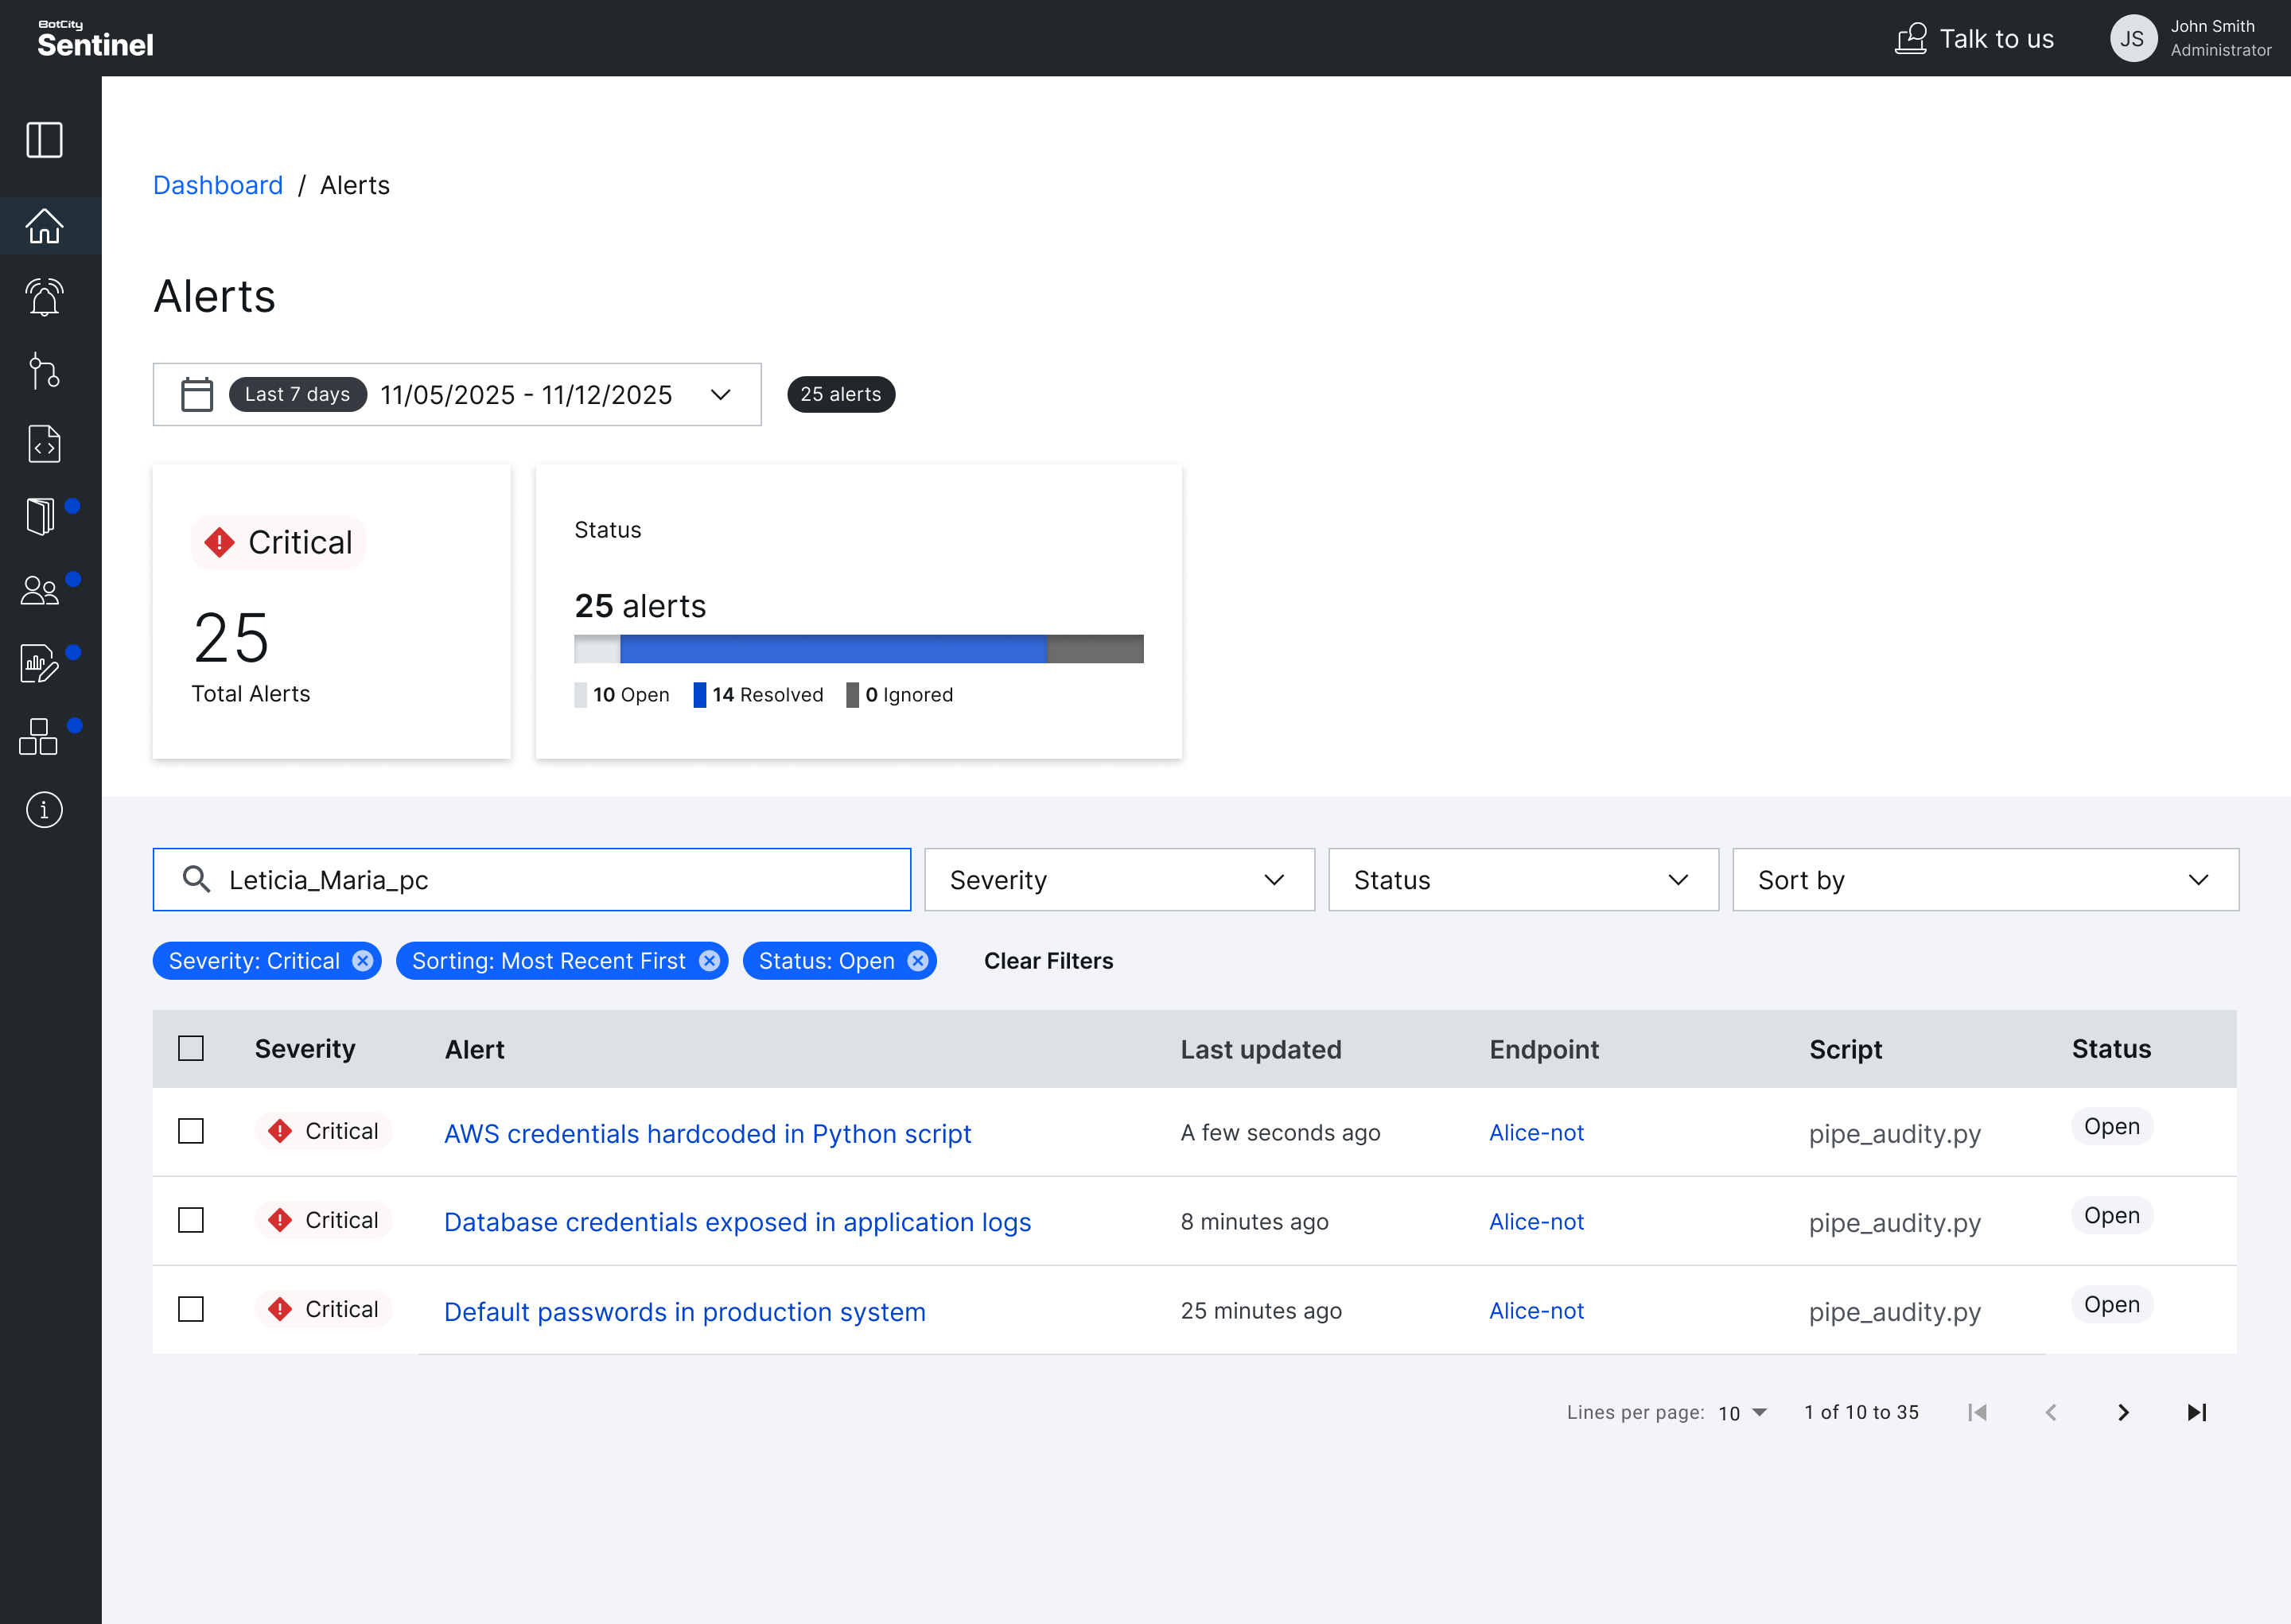Open the code file scripts icon
The height and width of the screenshot is (1624, 2291).
[44, 444]
